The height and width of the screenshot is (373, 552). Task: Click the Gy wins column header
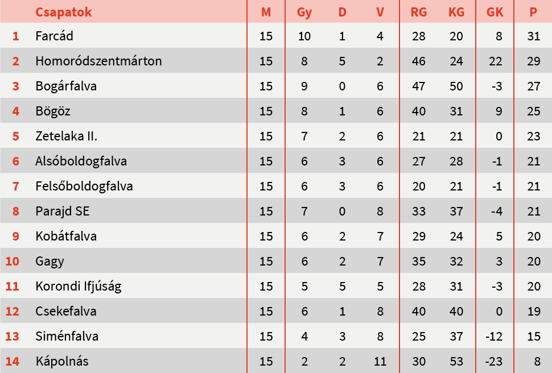click(304, 12)
